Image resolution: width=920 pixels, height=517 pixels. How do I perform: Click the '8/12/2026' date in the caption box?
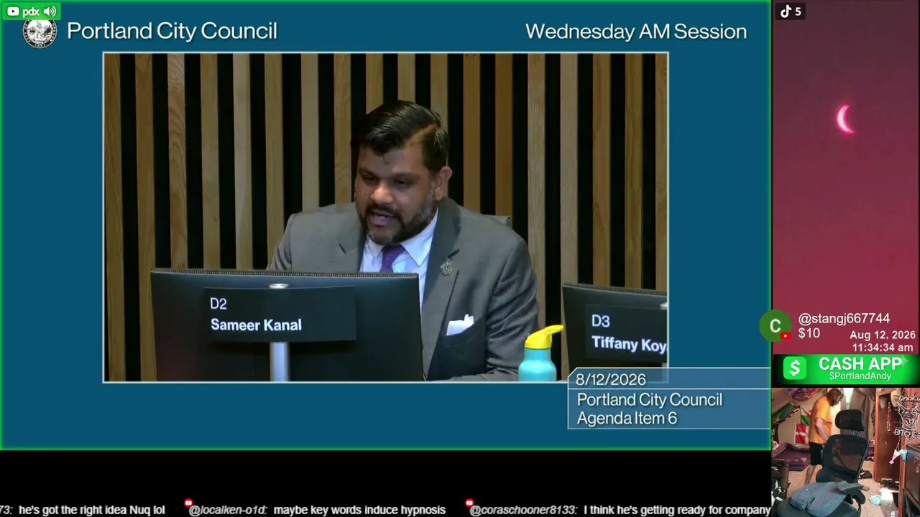click(610, 380)
